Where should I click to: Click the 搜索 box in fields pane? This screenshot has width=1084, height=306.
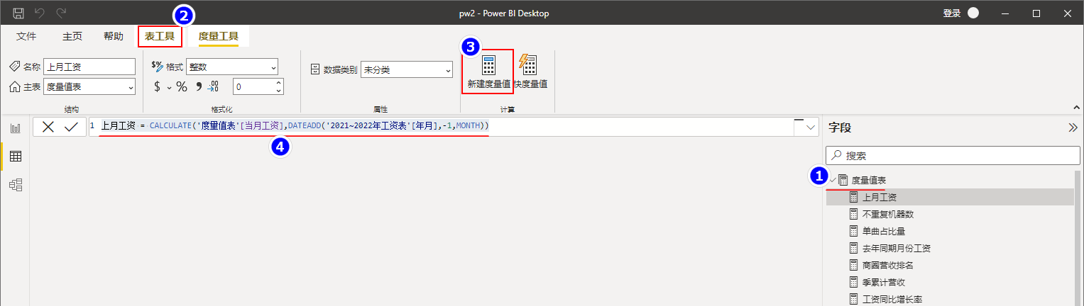(953, 155)
